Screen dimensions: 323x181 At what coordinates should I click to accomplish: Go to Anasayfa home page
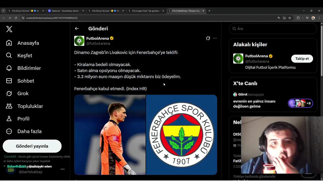(23, 43)
